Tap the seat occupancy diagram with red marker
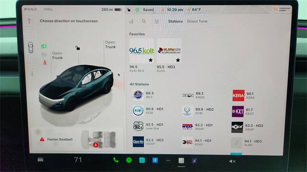 point(99,140)
